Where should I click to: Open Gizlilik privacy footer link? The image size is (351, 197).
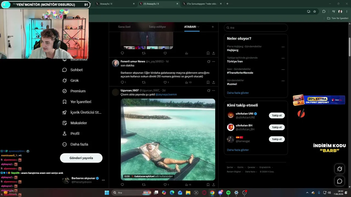[x=240, y=167]
